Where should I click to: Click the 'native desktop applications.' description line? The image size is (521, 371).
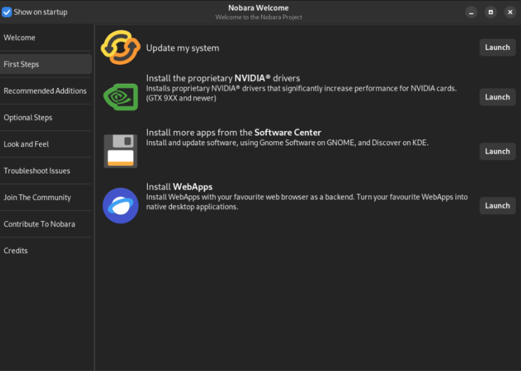click(x=192, y=206)
